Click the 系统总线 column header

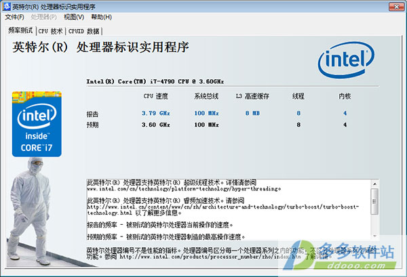tap(206, 96)
